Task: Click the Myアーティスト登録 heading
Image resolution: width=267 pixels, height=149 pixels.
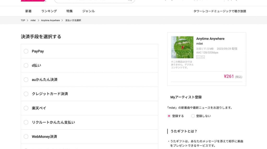Action: [186, 97]
